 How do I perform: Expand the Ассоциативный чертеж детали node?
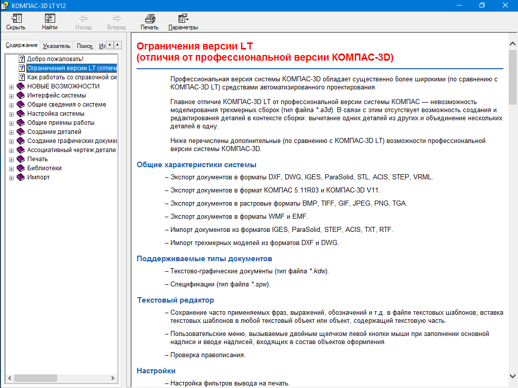coord(11,151)
